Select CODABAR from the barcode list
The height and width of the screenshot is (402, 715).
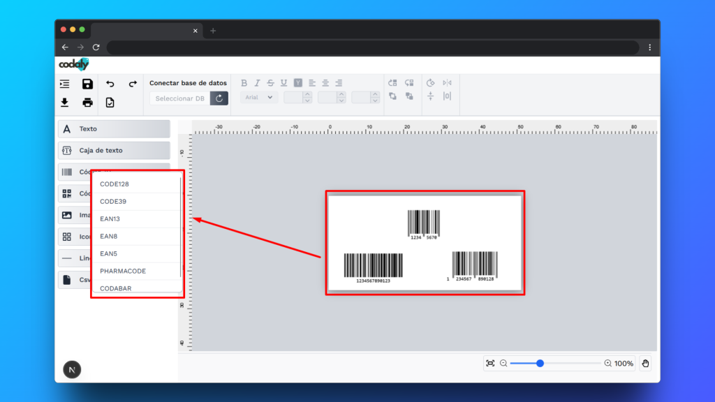pos(136,287)
